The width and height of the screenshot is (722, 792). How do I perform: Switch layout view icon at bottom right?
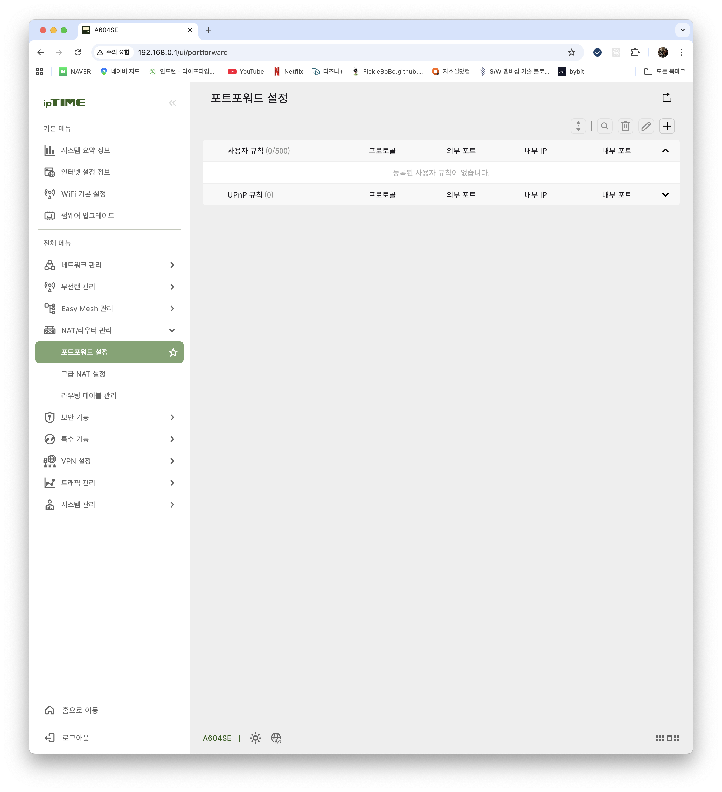(667, 738)
